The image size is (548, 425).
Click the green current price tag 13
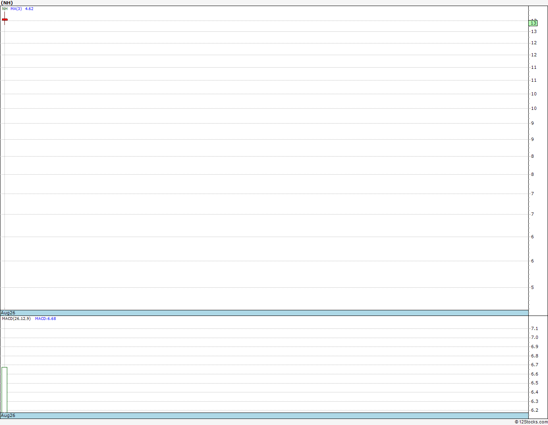[x=533, y=23]
